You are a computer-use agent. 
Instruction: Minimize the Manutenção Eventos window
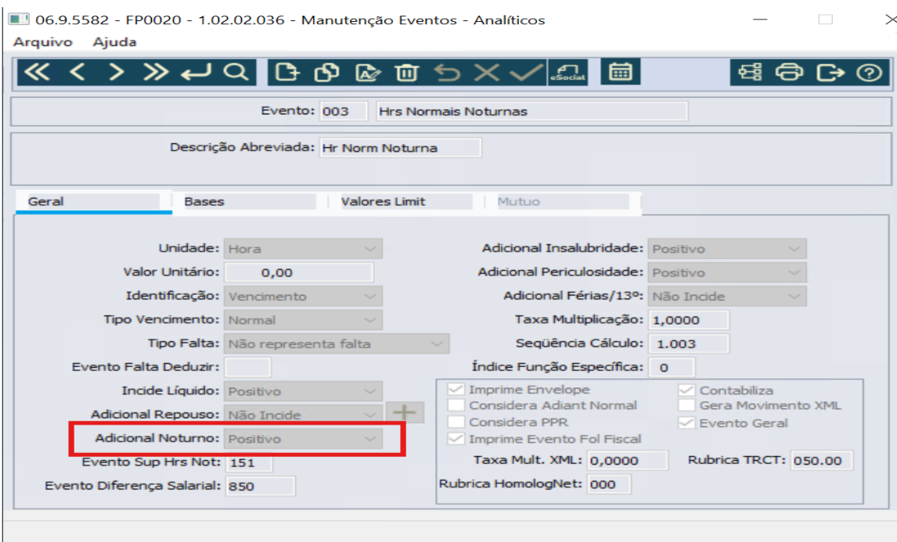[760, 20]
